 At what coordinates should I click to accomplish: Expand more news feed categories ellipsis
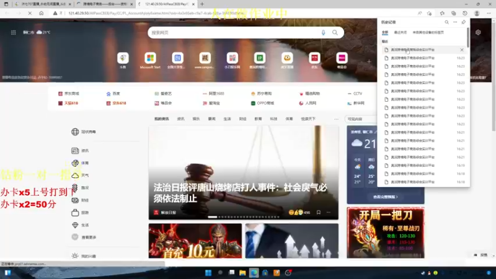tap(336, 119)
